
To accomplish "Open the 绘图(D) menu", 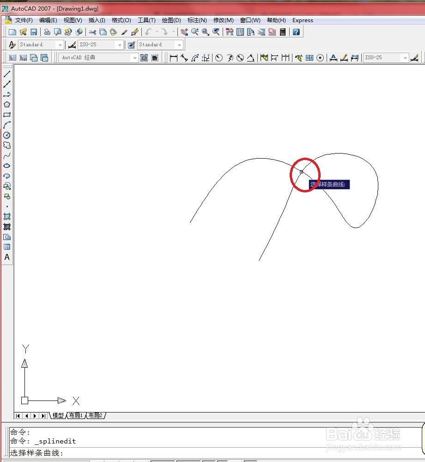I will pos(171,20).
